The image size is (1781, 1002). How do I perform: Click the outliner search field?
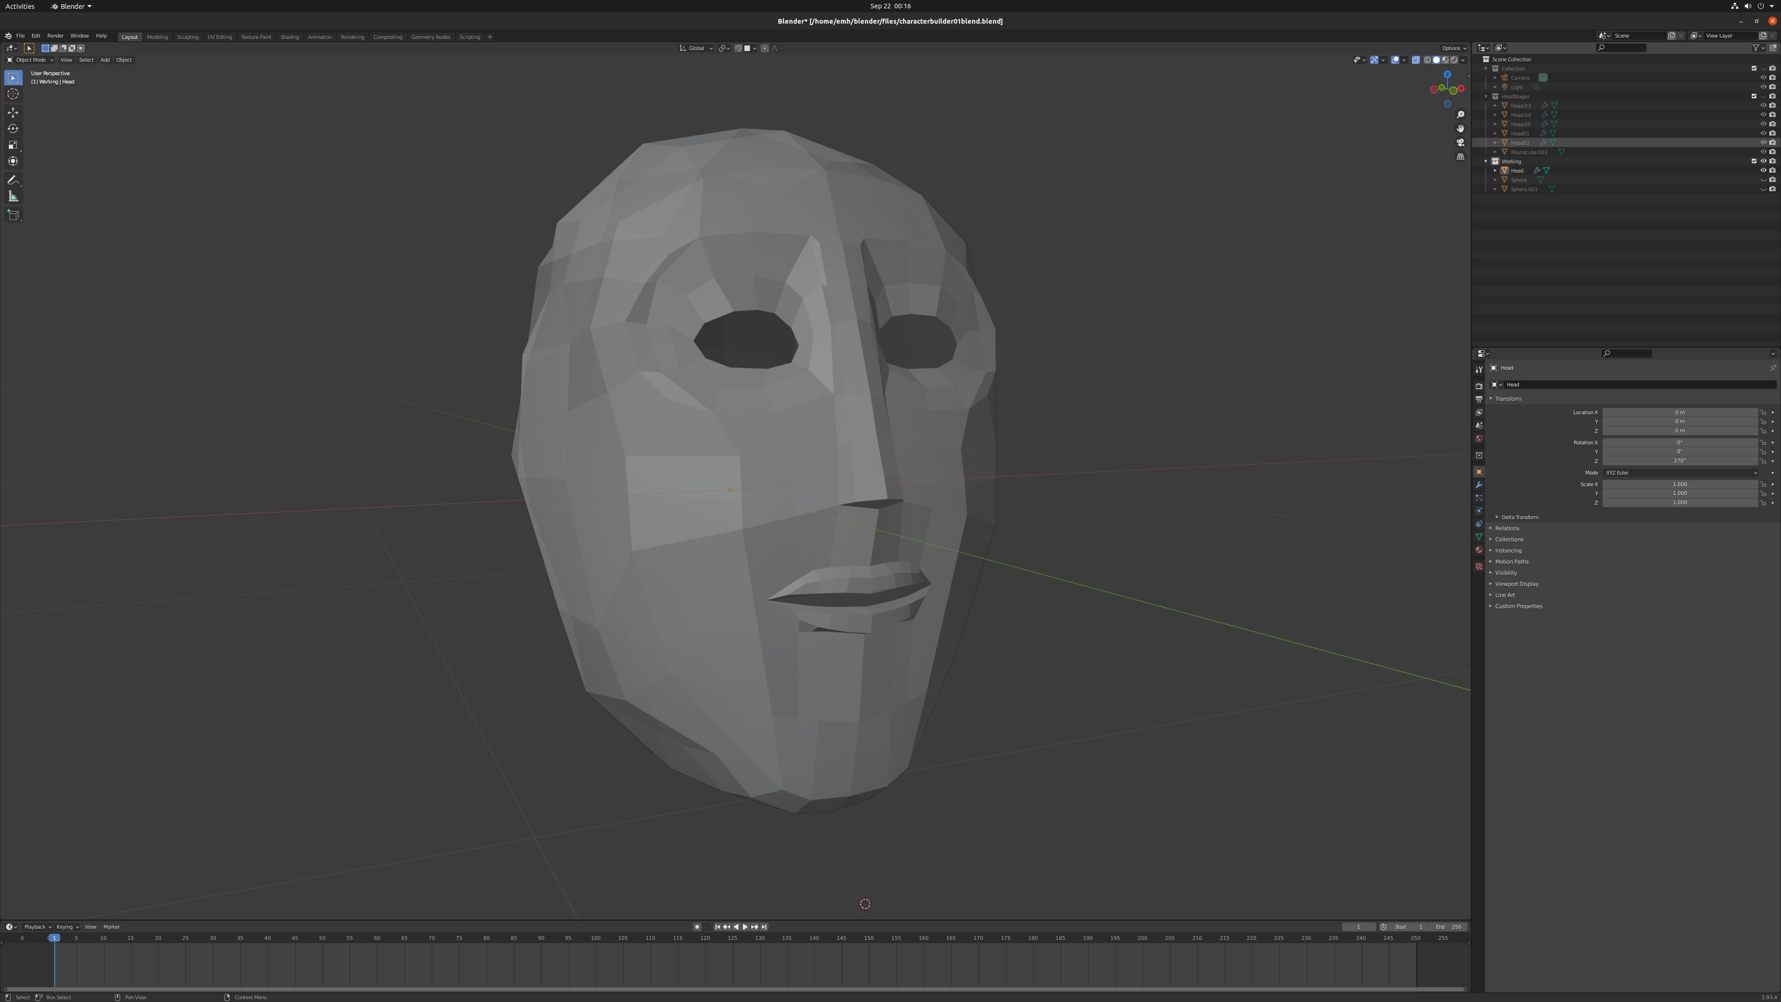(1621, 48)
